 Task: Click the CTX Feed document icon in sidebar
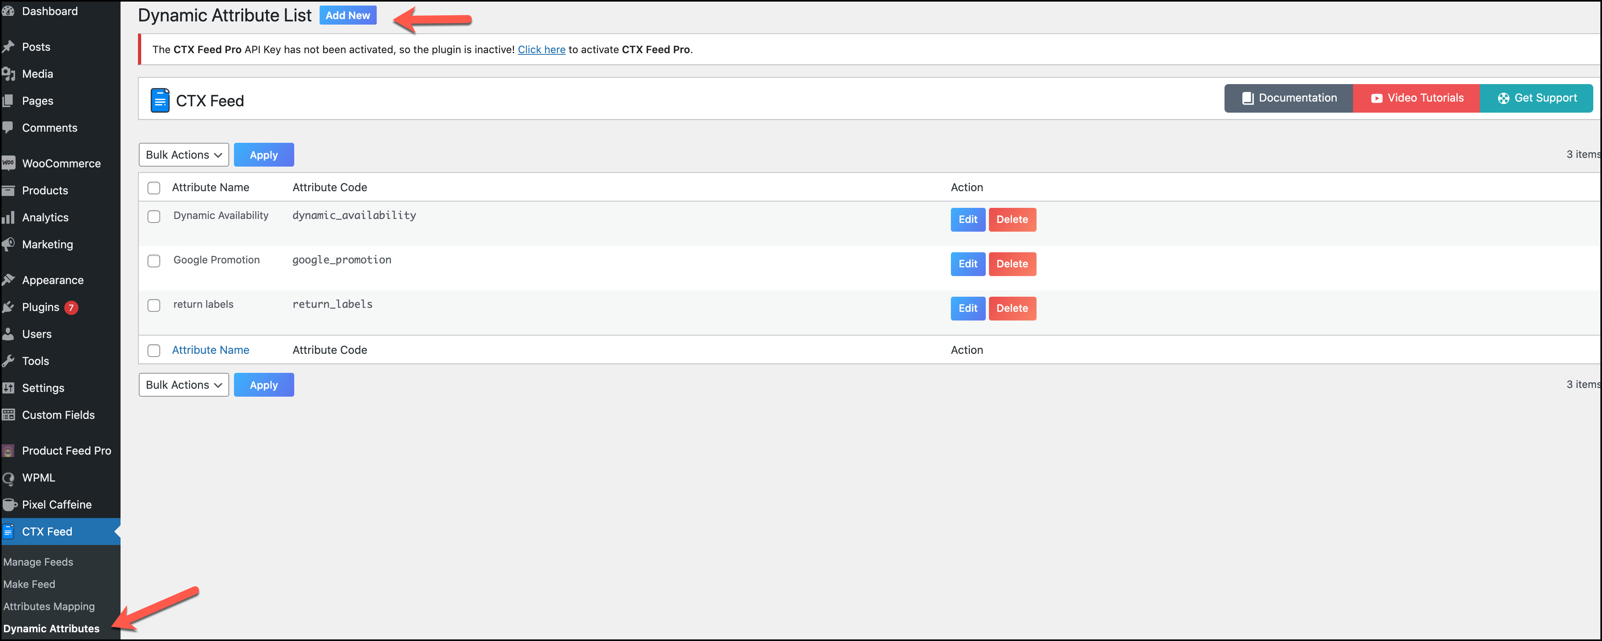click(x=8, y=532)
